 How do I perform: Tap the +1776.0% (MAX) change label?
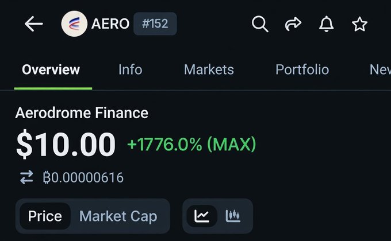point(191,144)
